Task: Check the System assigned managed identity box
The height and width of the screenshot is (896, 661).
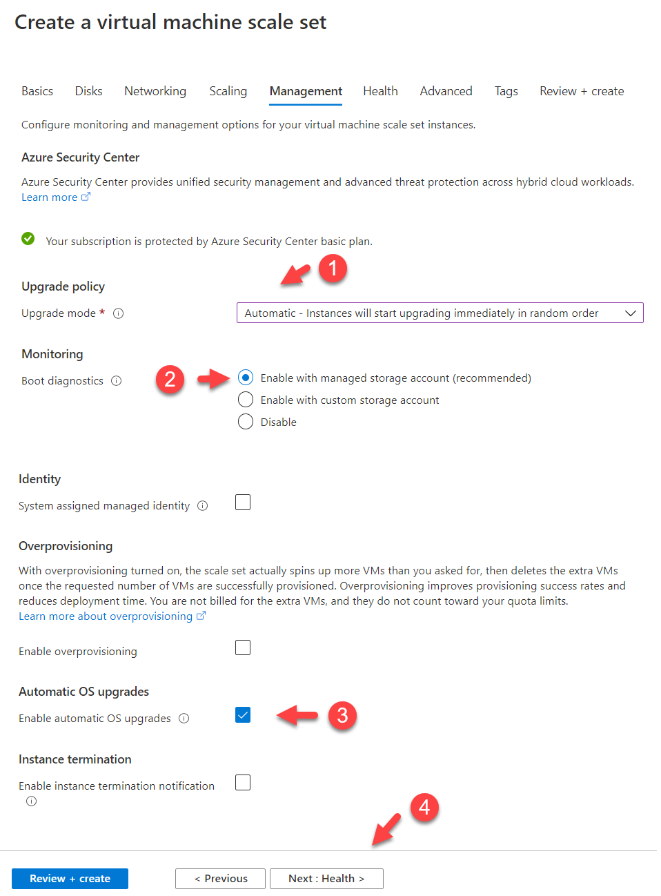Action: coord(243,503)
